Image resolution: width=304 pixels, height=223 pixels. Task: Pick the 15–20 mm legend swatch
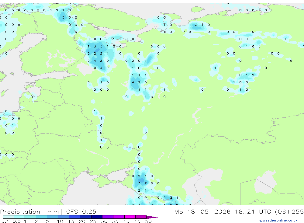[x=75, y=217]
